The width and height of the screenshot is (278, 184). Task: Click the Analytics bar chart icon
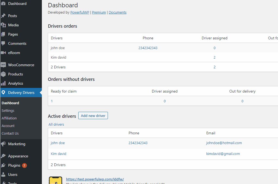tap(3, 83)
